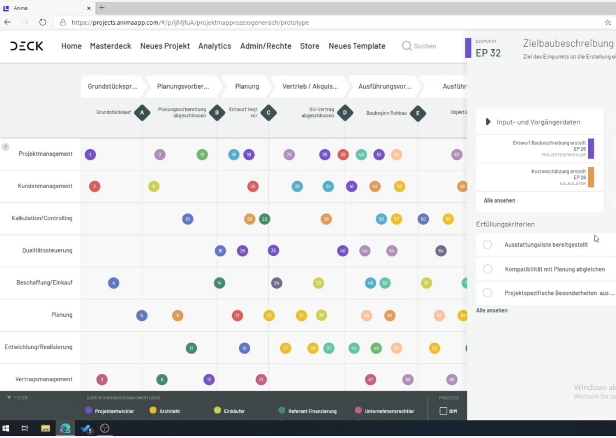Click milestone diamond B
This screenshot has width=616, height=438.
(x=217, y=113)
